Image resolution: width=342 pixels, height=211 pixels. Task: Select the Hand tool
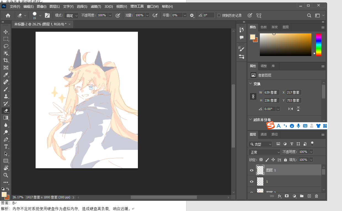(6, 168)
